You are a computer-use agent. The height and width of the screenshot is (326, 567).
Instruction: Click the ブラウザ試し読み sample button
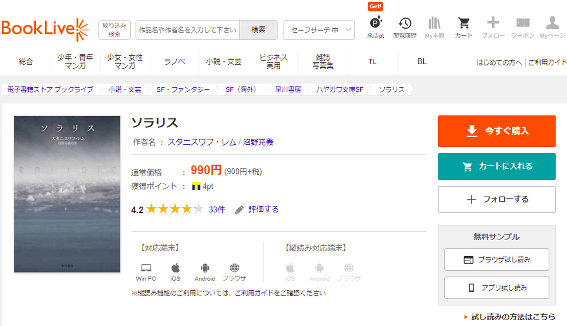[497, 260]
